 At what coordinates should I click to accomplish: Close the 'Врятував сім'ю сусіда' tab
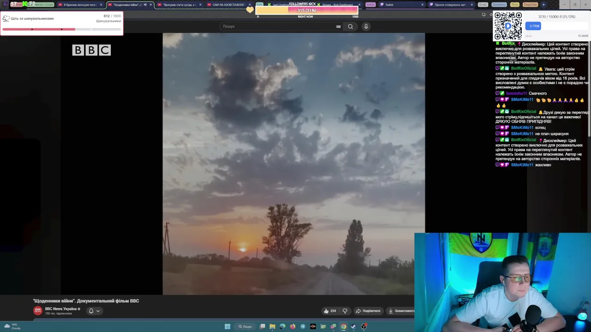(200, 5)
